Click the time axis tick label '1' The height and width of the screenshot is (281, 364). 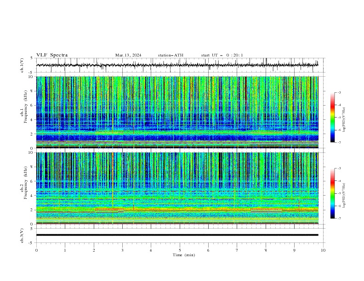coord(65,250)
